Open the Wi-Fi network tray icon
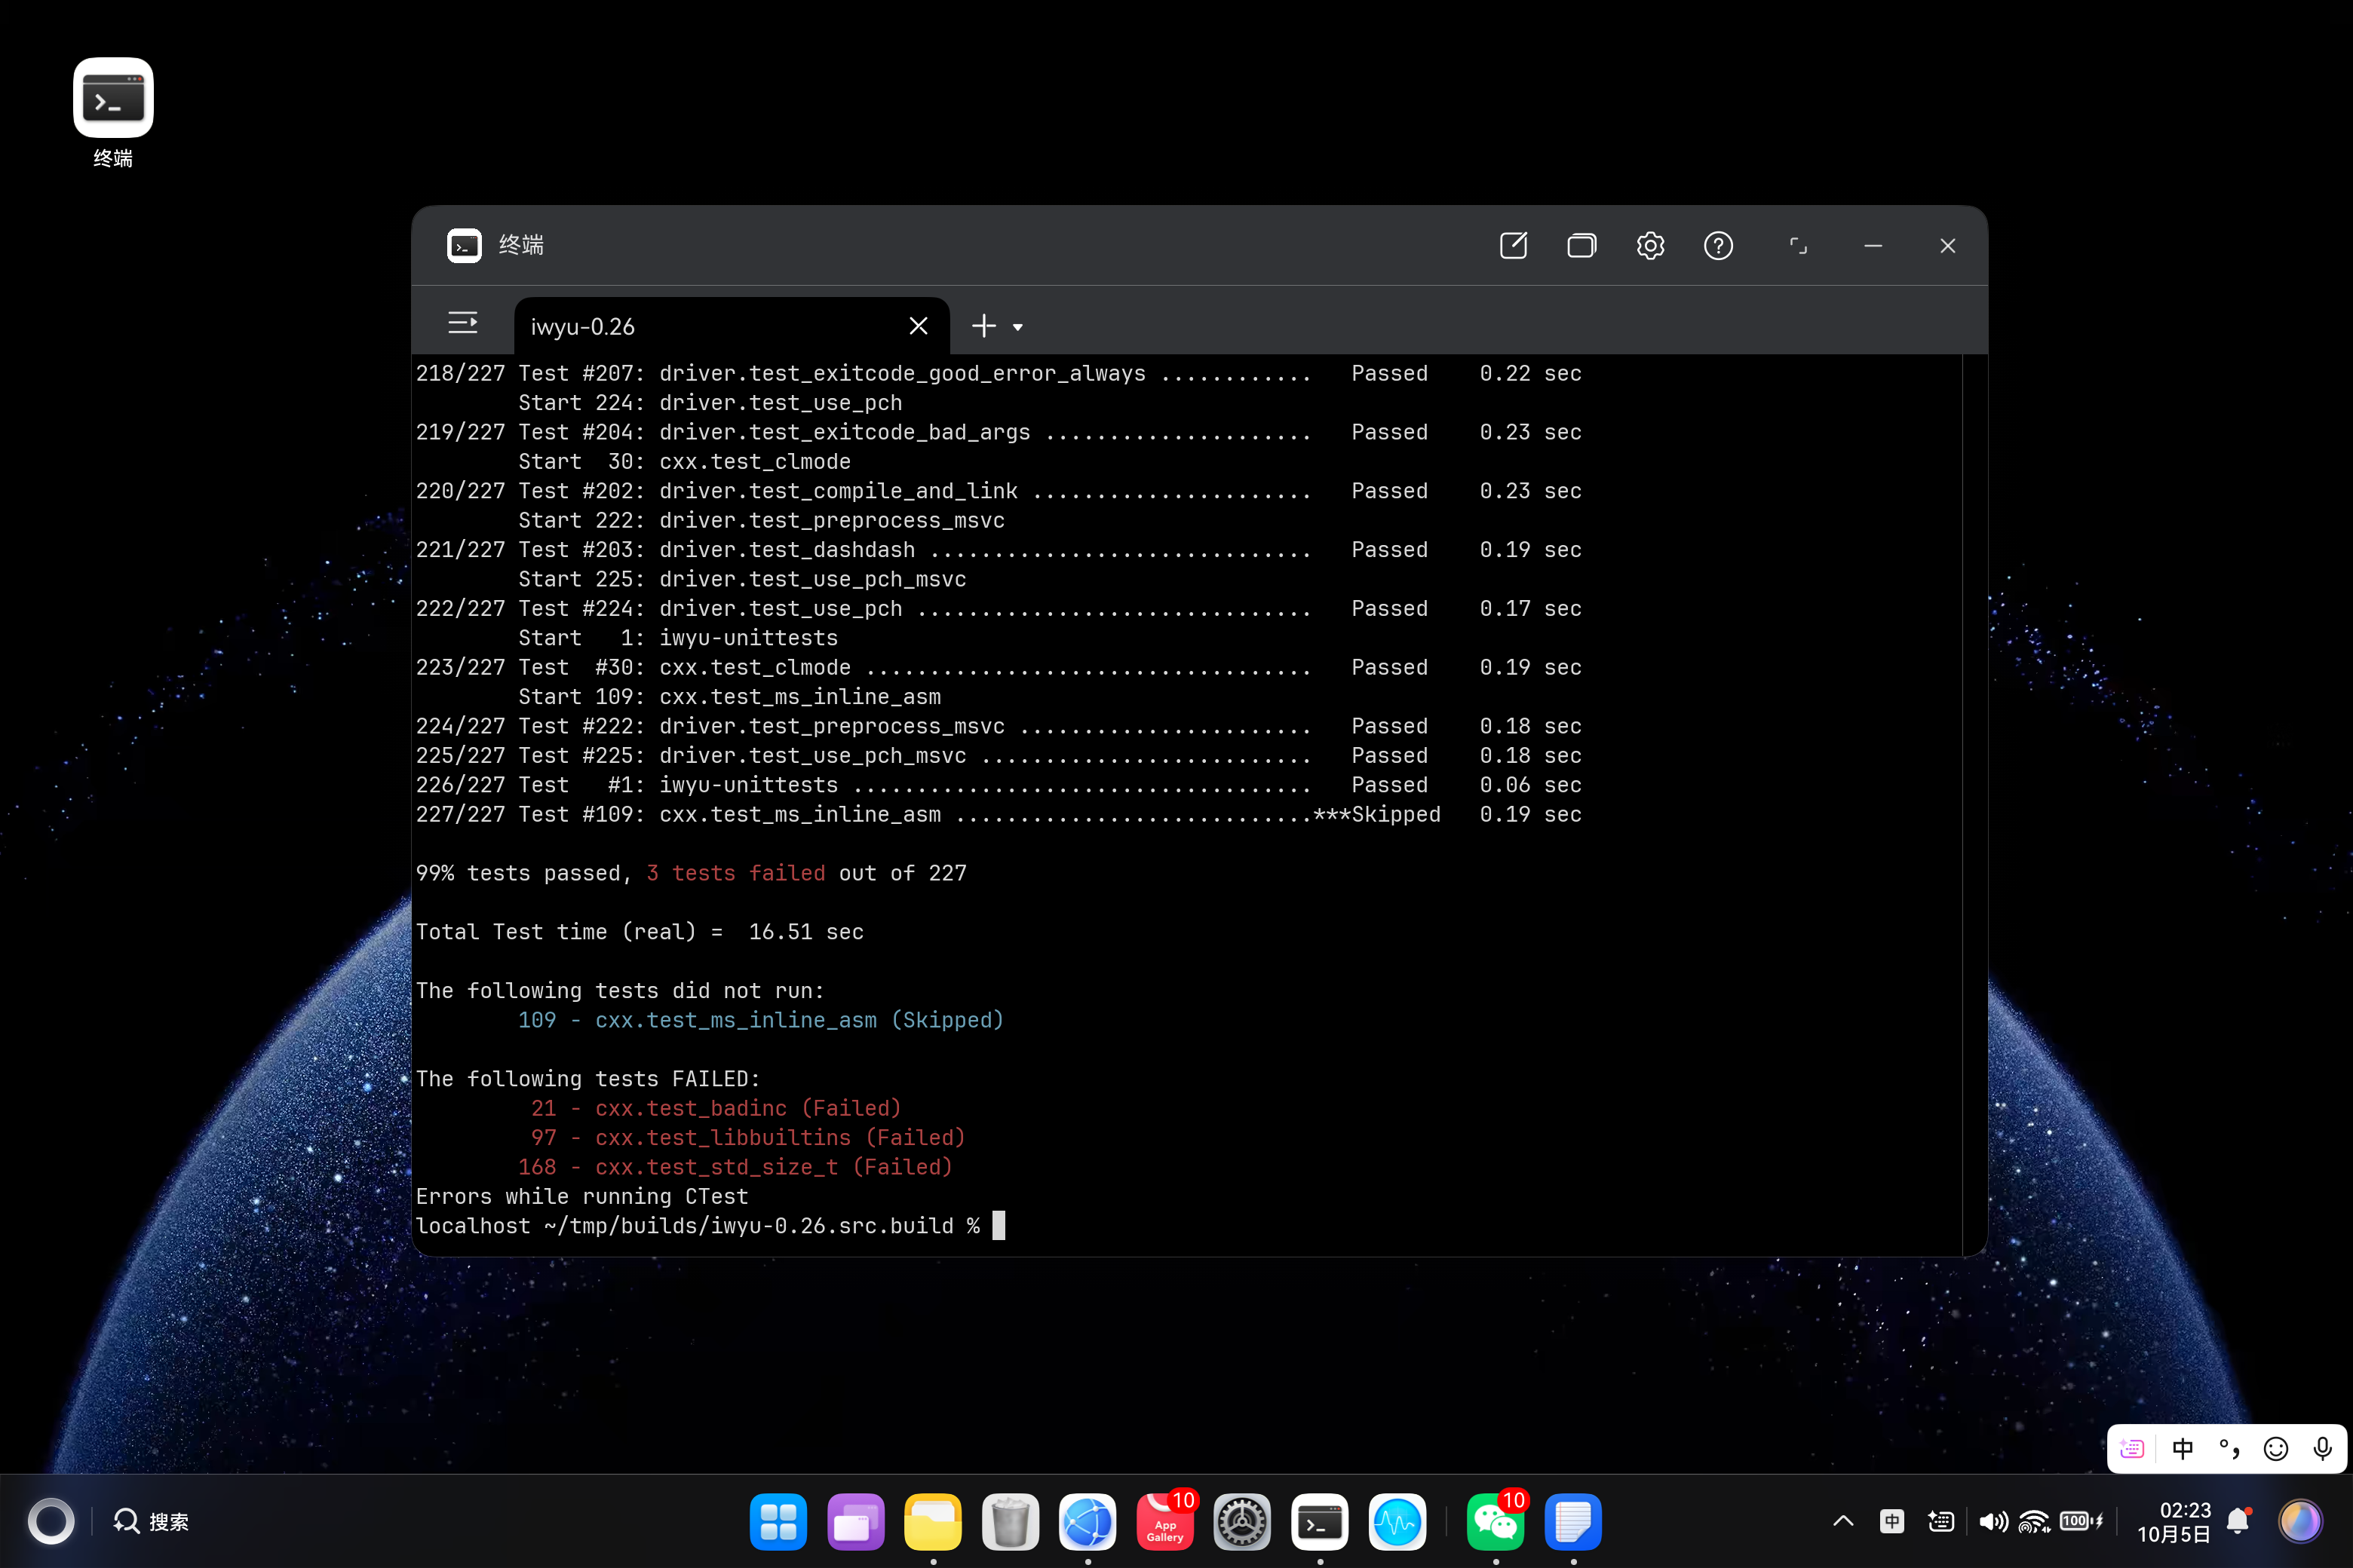 pyautogui.click(x=2033, y=1521)
